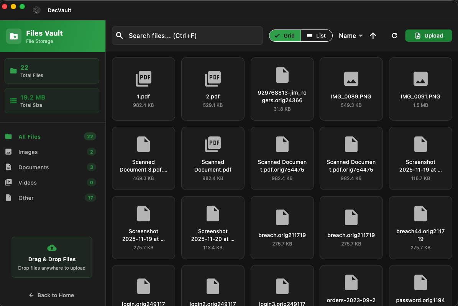Click the Drag & Drop upload area
The image size is (458, 306).
52,257
